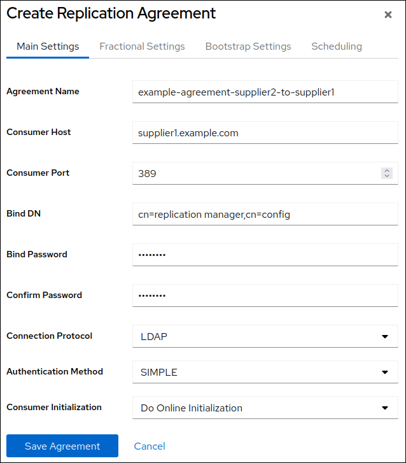
Task: Select the Confirm Password field
Action: pos(265,296)
